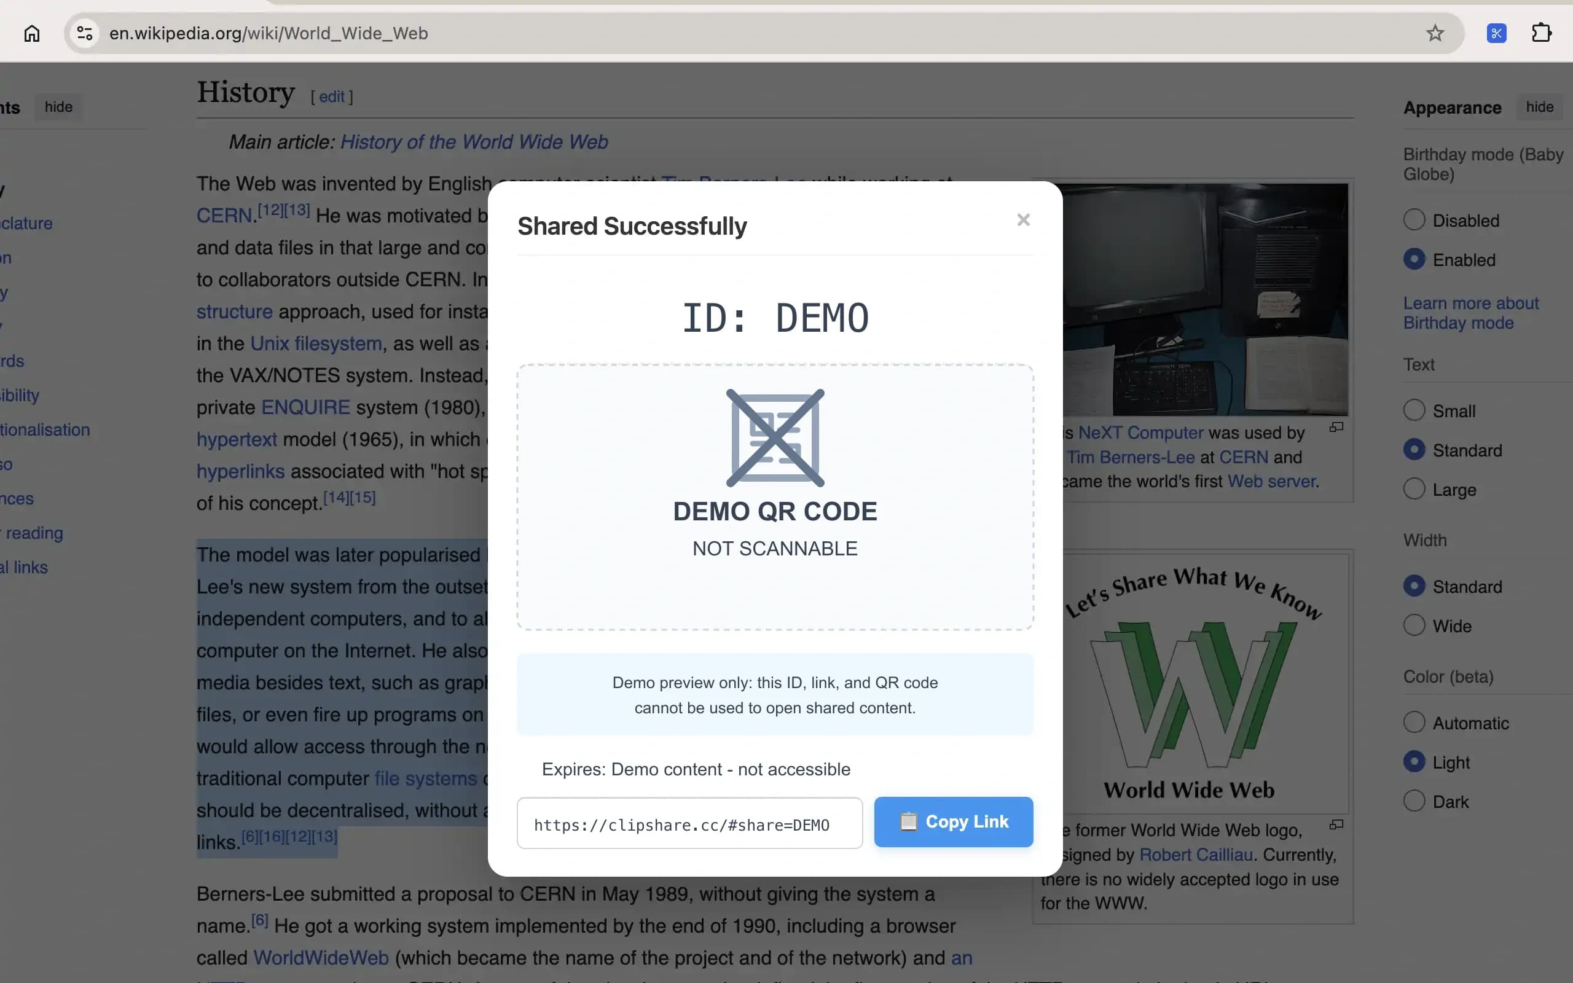The height and width of the screenshot is (983, 1573).
Task: Open Web server link in caption
Action: (1271, 482)
